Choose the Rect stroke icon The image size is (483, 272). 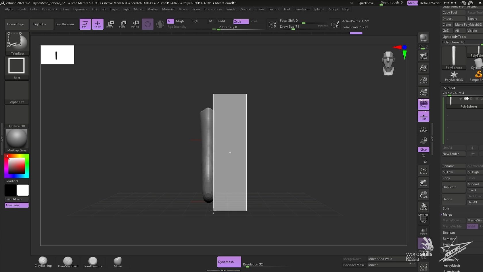tap(17, 68)
